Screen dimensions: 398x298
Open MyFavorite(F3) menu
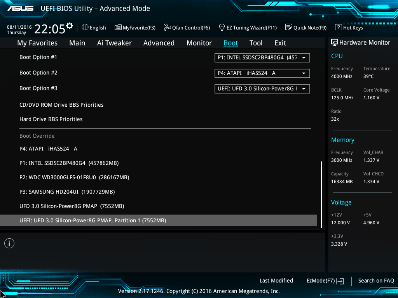pos(139,28)
